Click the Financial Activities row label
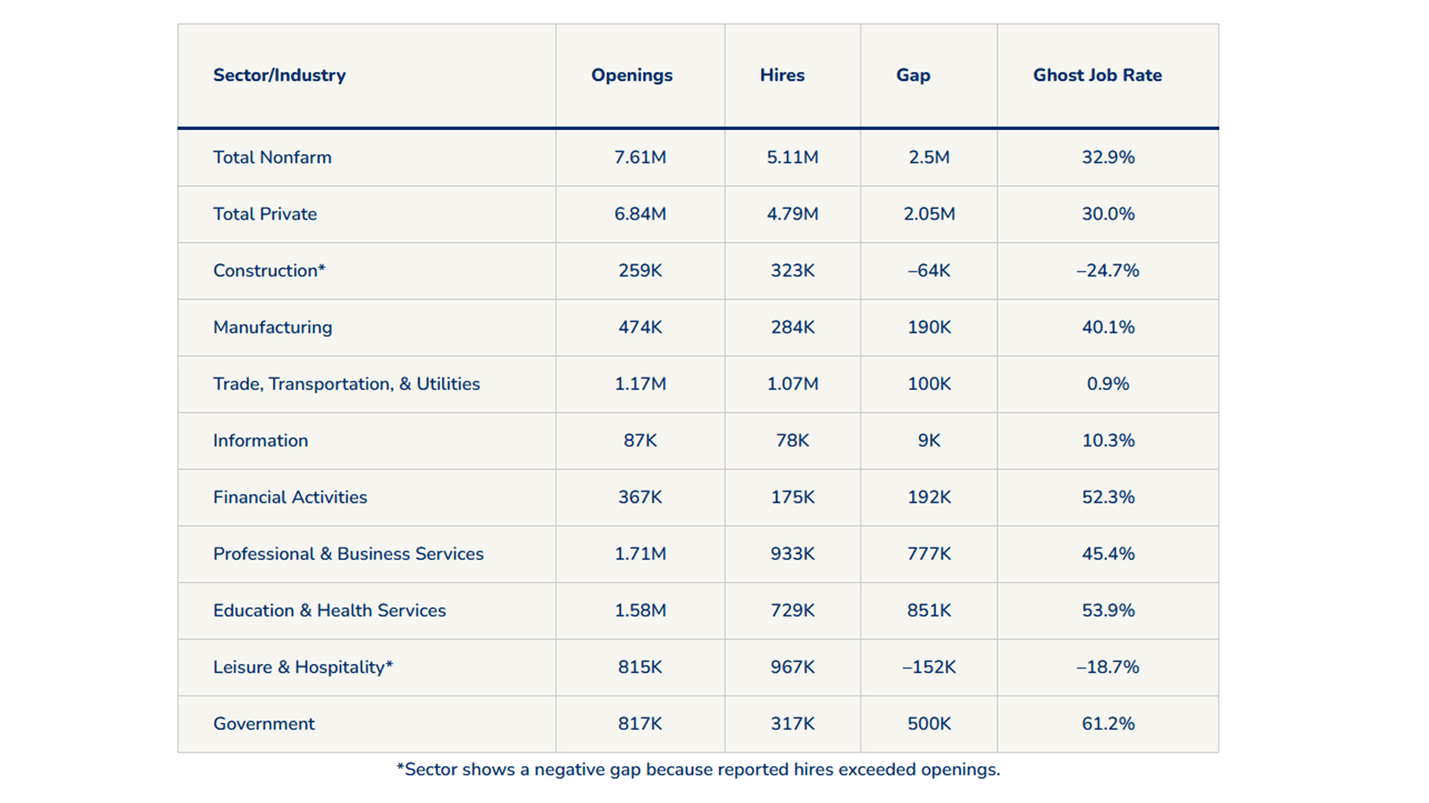 [x=290, y=497]
